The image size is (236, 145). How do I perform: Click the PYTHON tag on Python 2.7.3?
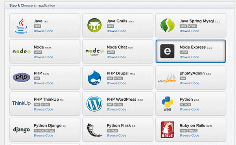185,105
